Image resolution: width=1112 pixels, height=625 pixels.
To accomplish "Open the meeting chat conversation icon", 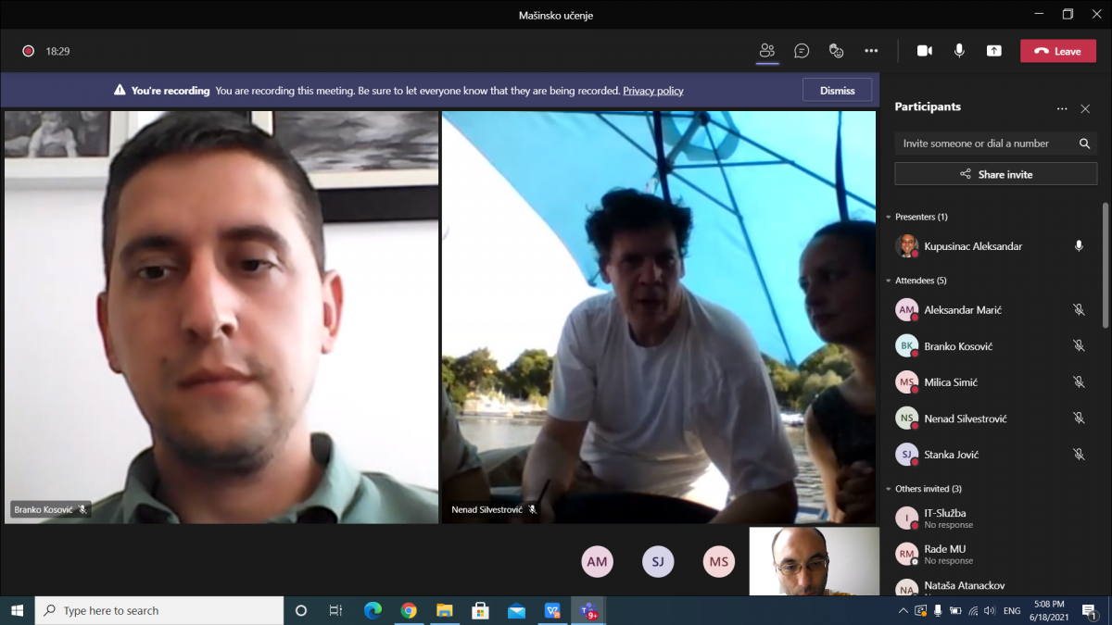I will point(802,51).
